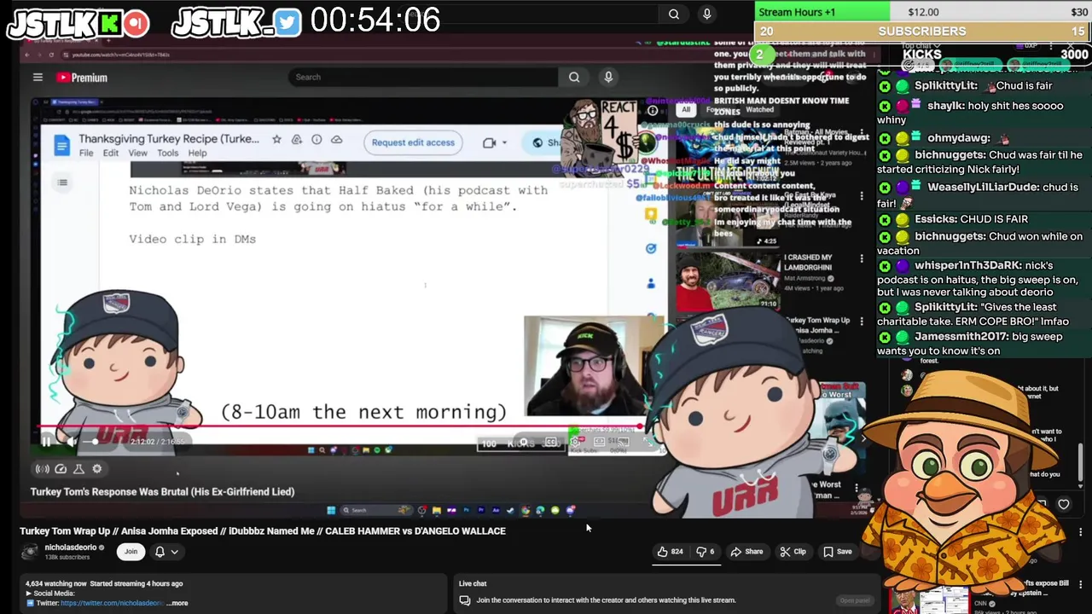Viewport: 1092px width, 614px height.
Task: Click the browser address bar URL
Action: 121,55
